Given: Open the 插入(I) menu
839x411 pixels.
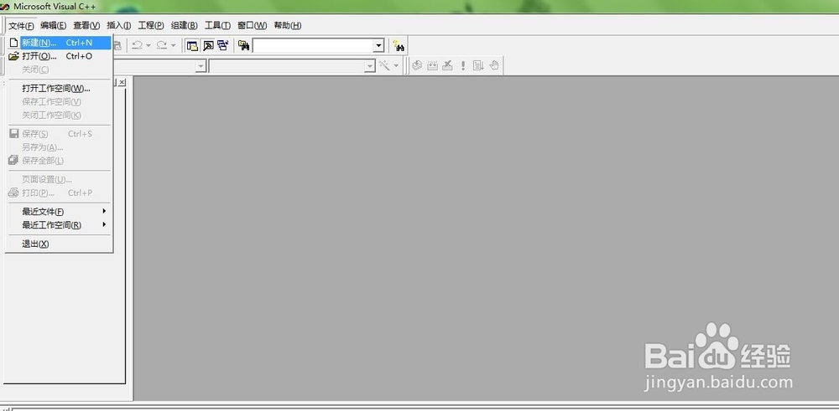Looking at the screenshot, I should pos(119,26).
